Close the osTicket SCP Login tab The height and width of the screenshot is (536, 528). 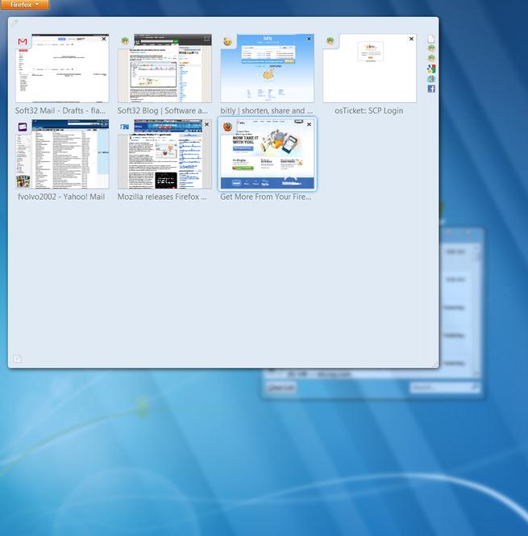pos(411,39)
